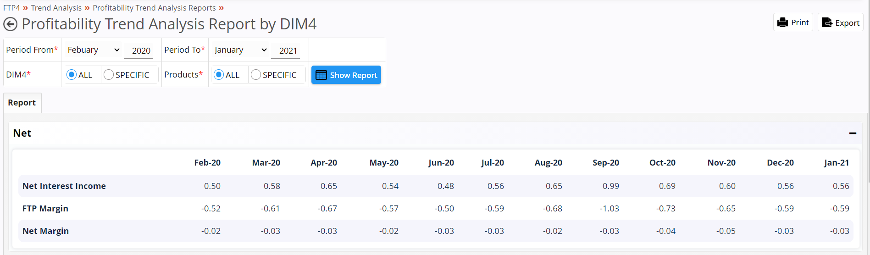This screenshot has height=255, width=870.
Task: Click the table icon in Show Report
Action: click(321, 75)
